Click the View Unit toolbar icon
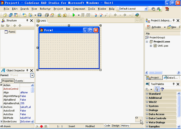Viewport: 181px width, 129px height. 5,15
